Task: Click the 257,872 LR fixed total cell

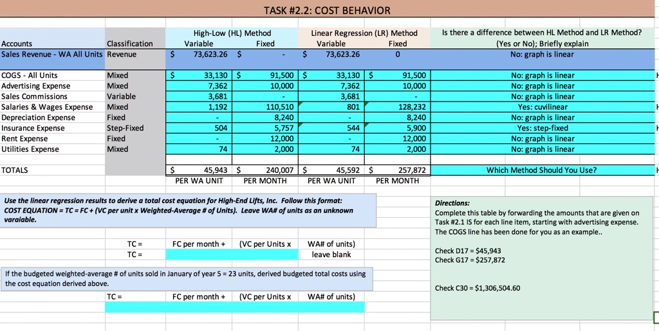Action: tap(397, 170)
